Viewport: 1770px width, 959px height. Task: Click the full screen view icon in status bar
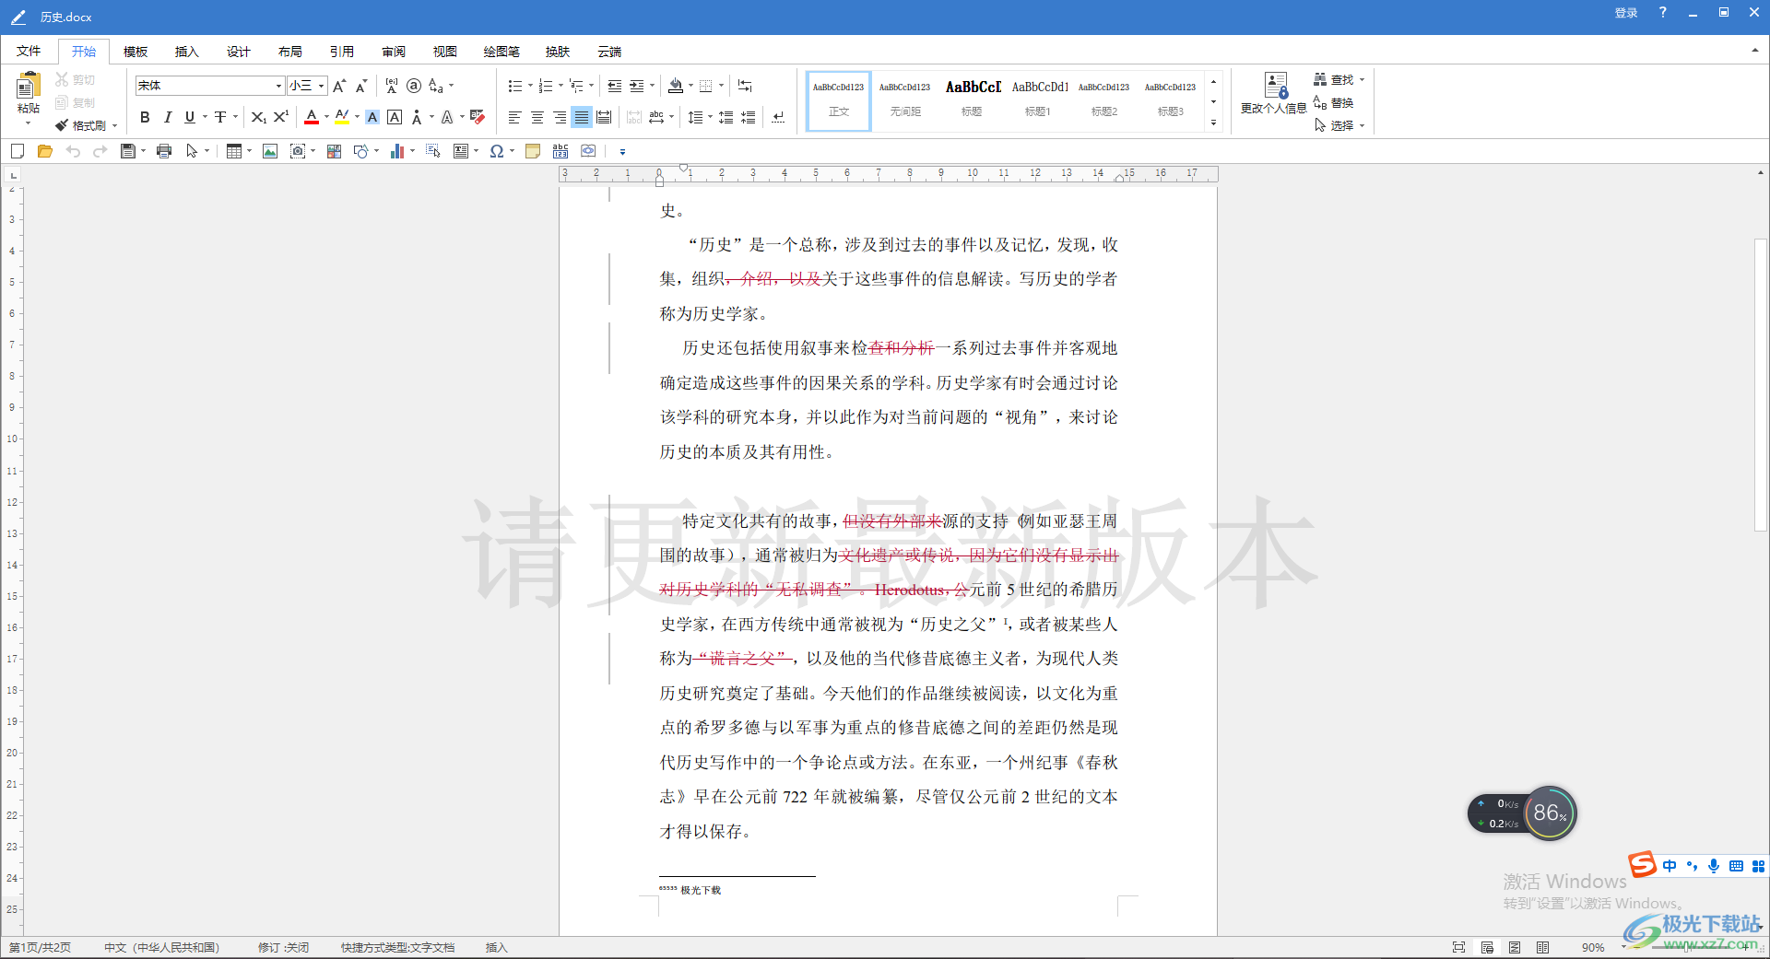click(1458, 947)
